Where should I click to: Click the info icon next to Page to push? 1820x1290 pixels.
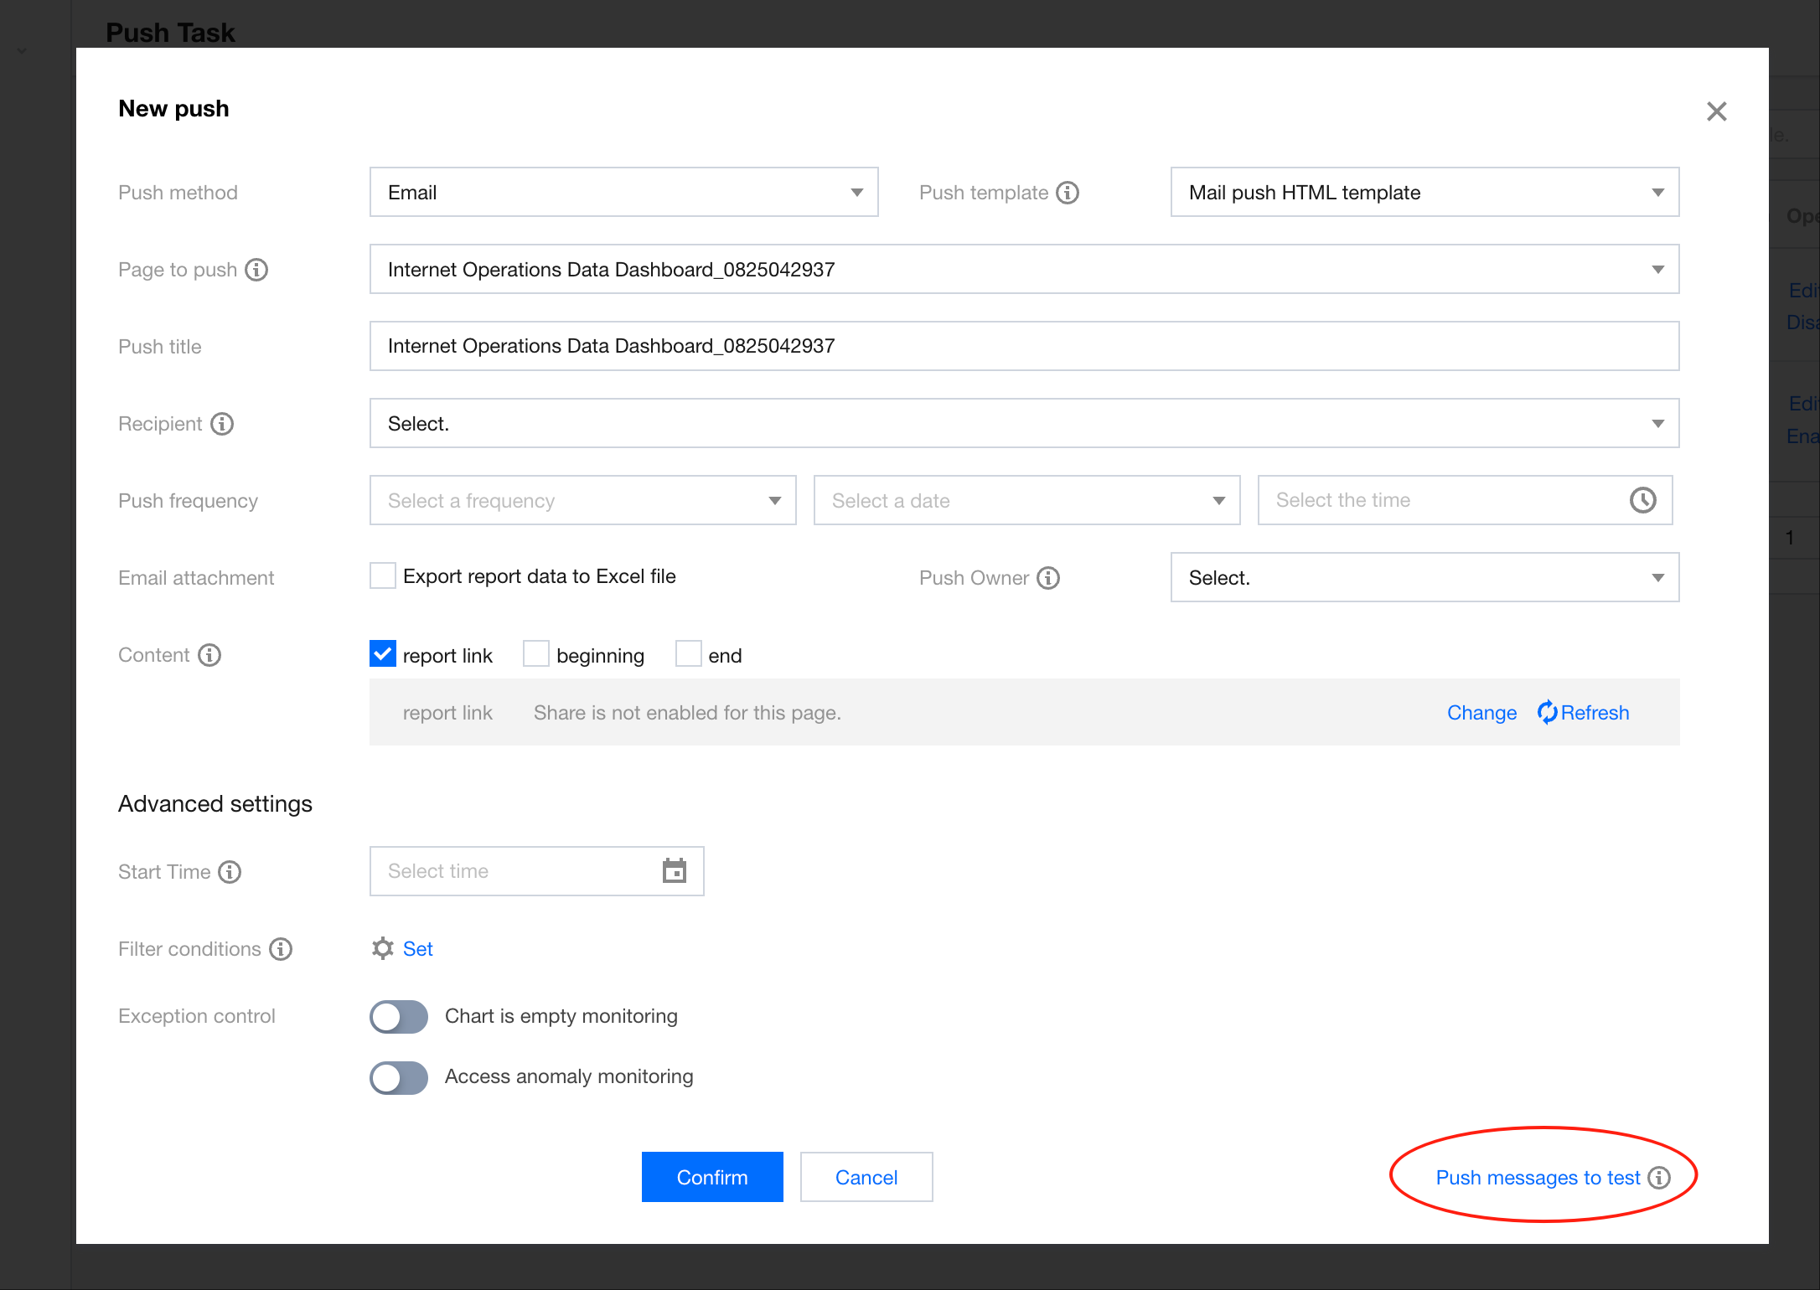click(256, 270)
